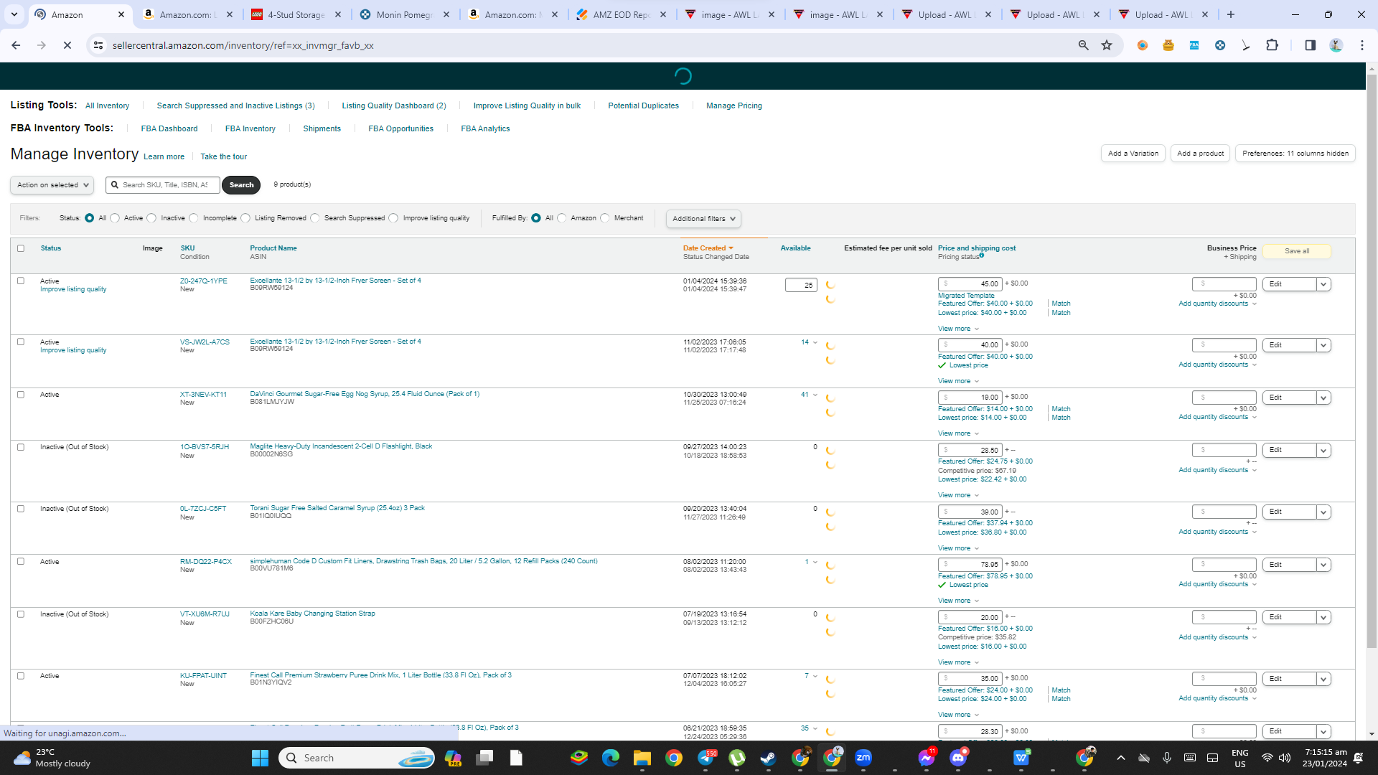Click the Add a Variation button
1378x775 pixels.
point(1133,154)
